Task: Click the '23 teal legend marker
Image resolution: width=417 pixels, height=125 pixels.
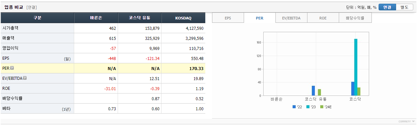Action: (308, 107)
